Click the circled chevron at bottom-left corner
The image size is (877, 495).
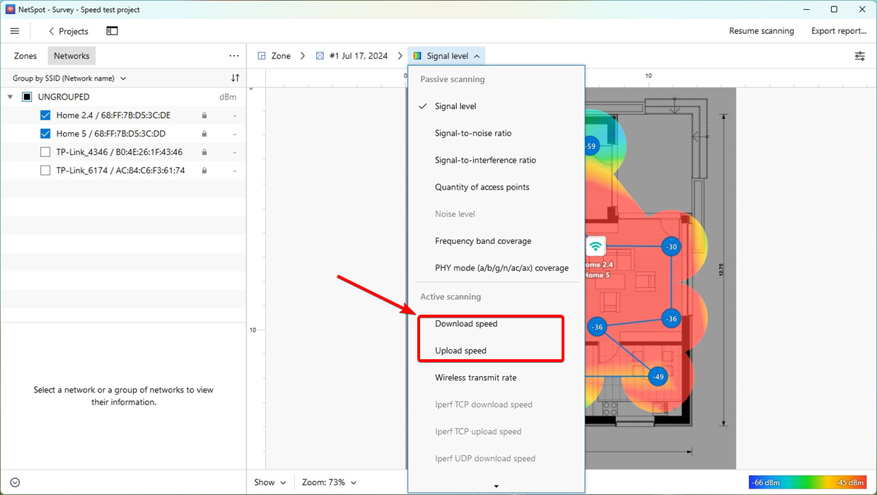[x=15, y=482]
